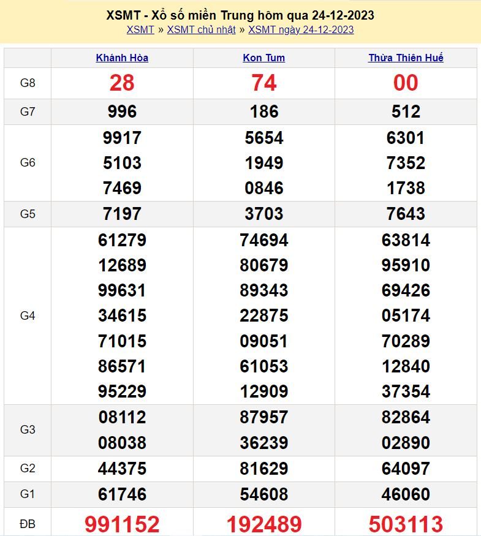The image size is (481, 536).
Task: Select G4 result 37354
Action: coord(406,392)
